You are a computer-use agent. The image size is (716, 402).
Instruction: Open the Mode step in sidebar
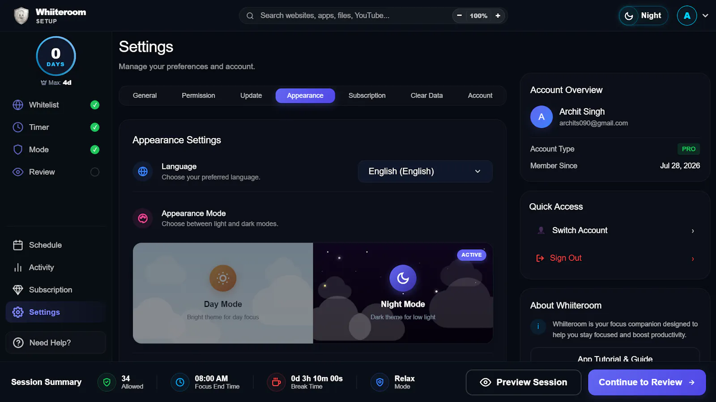pyautogui.click(x=56, y=150)
